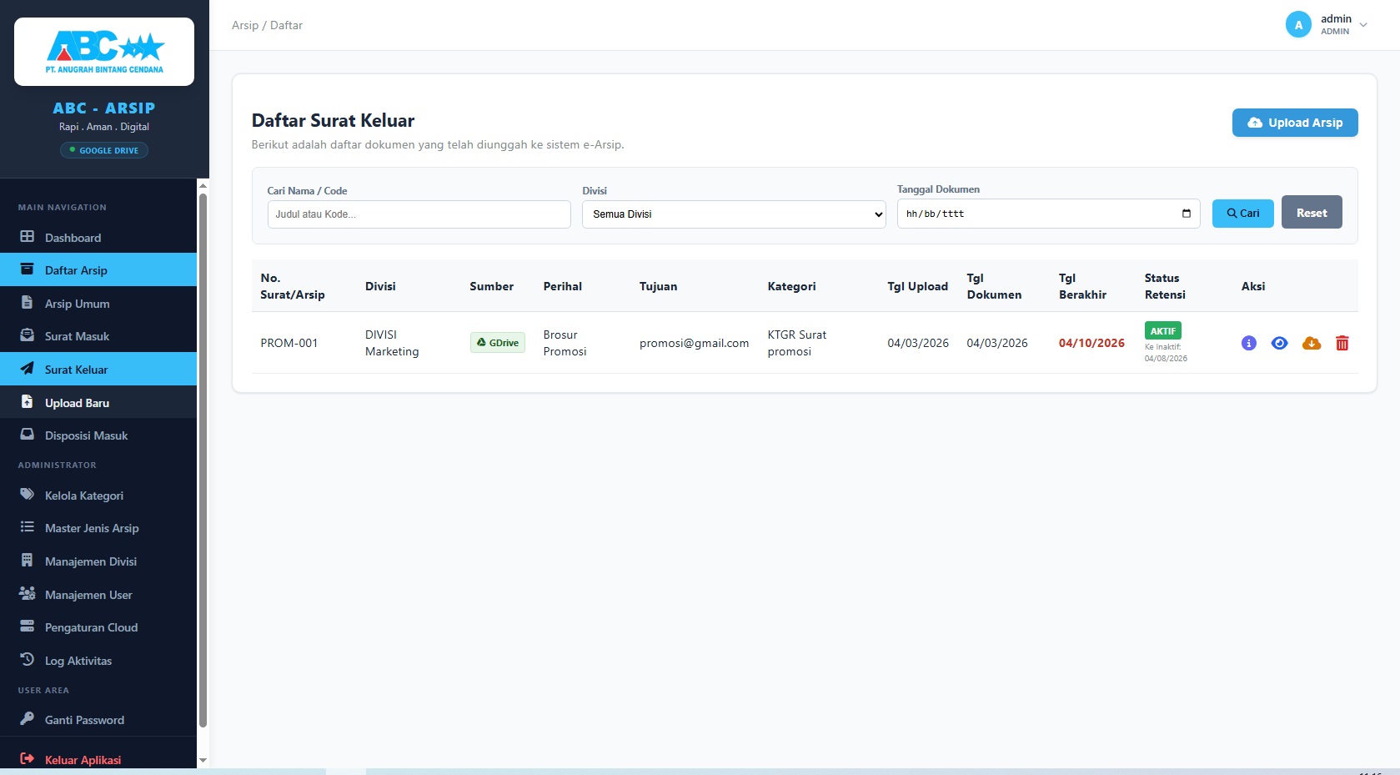Open Manajemen User page
The height and width of the screenshot is (775, 1400).
98,594
